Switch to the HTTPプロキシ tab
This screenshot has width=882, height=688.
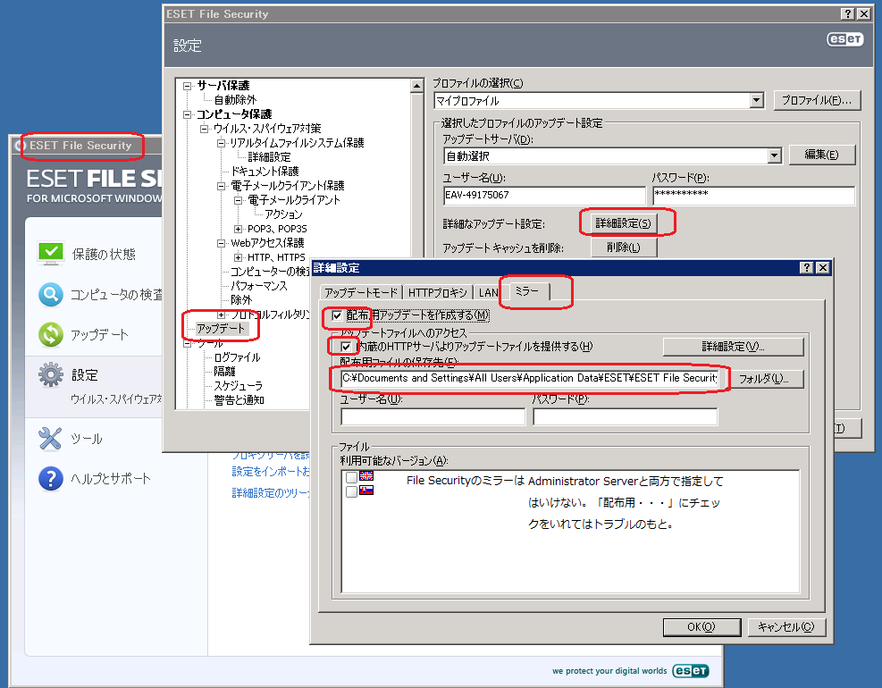click(x=438, y=292)
